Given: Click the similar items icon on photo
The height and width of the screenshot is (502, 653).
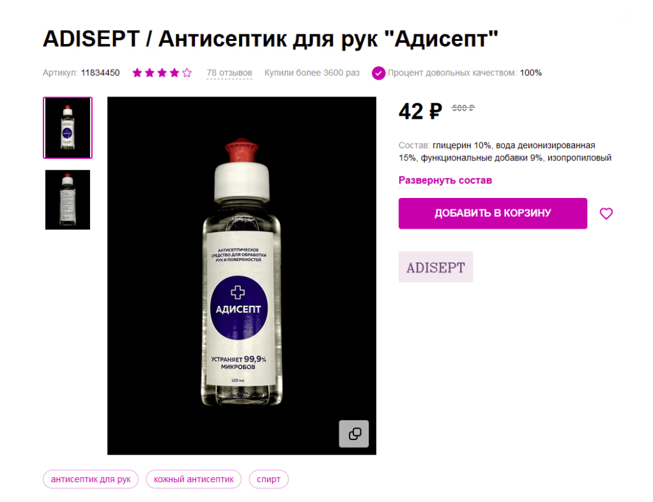Looking at the screenshot, I should [x=353, y=434].
